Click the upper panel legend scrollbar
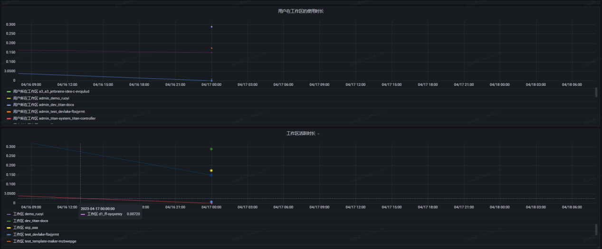The image size is (602, 249). coord(596,93)
